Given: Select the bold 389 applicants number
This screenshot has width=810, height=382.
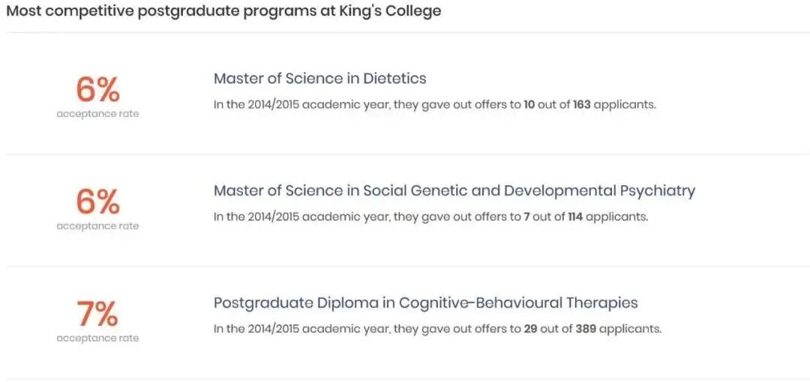Looking at the screenshot, I should 586,329.
